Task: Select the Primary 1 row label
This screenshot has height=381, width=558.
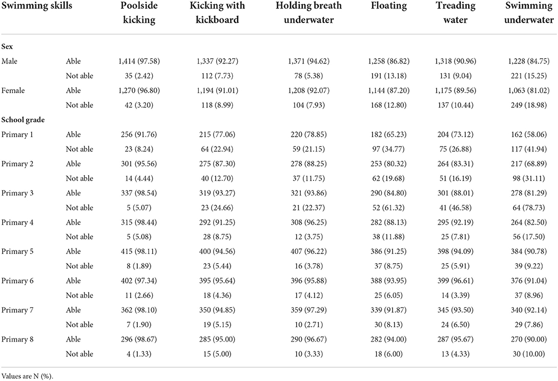Action: point(17,135)
